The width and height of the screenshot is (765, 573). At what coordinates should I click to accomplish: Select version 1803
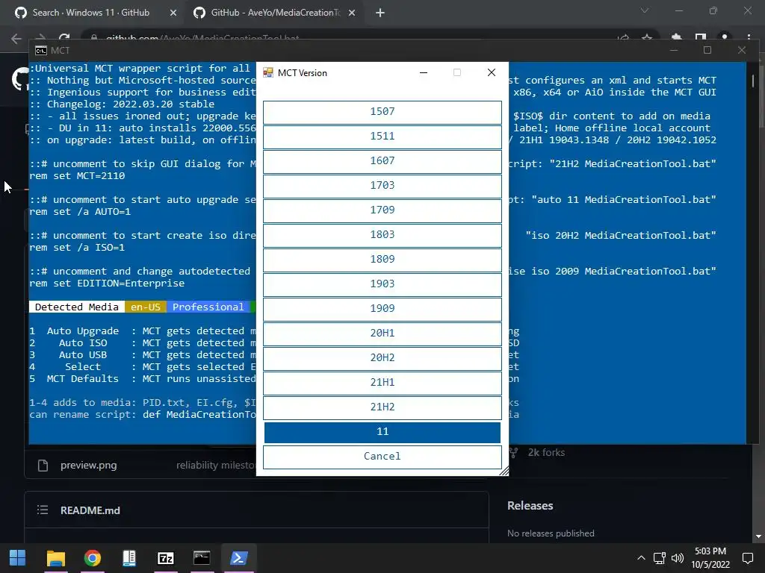point(382,235)
